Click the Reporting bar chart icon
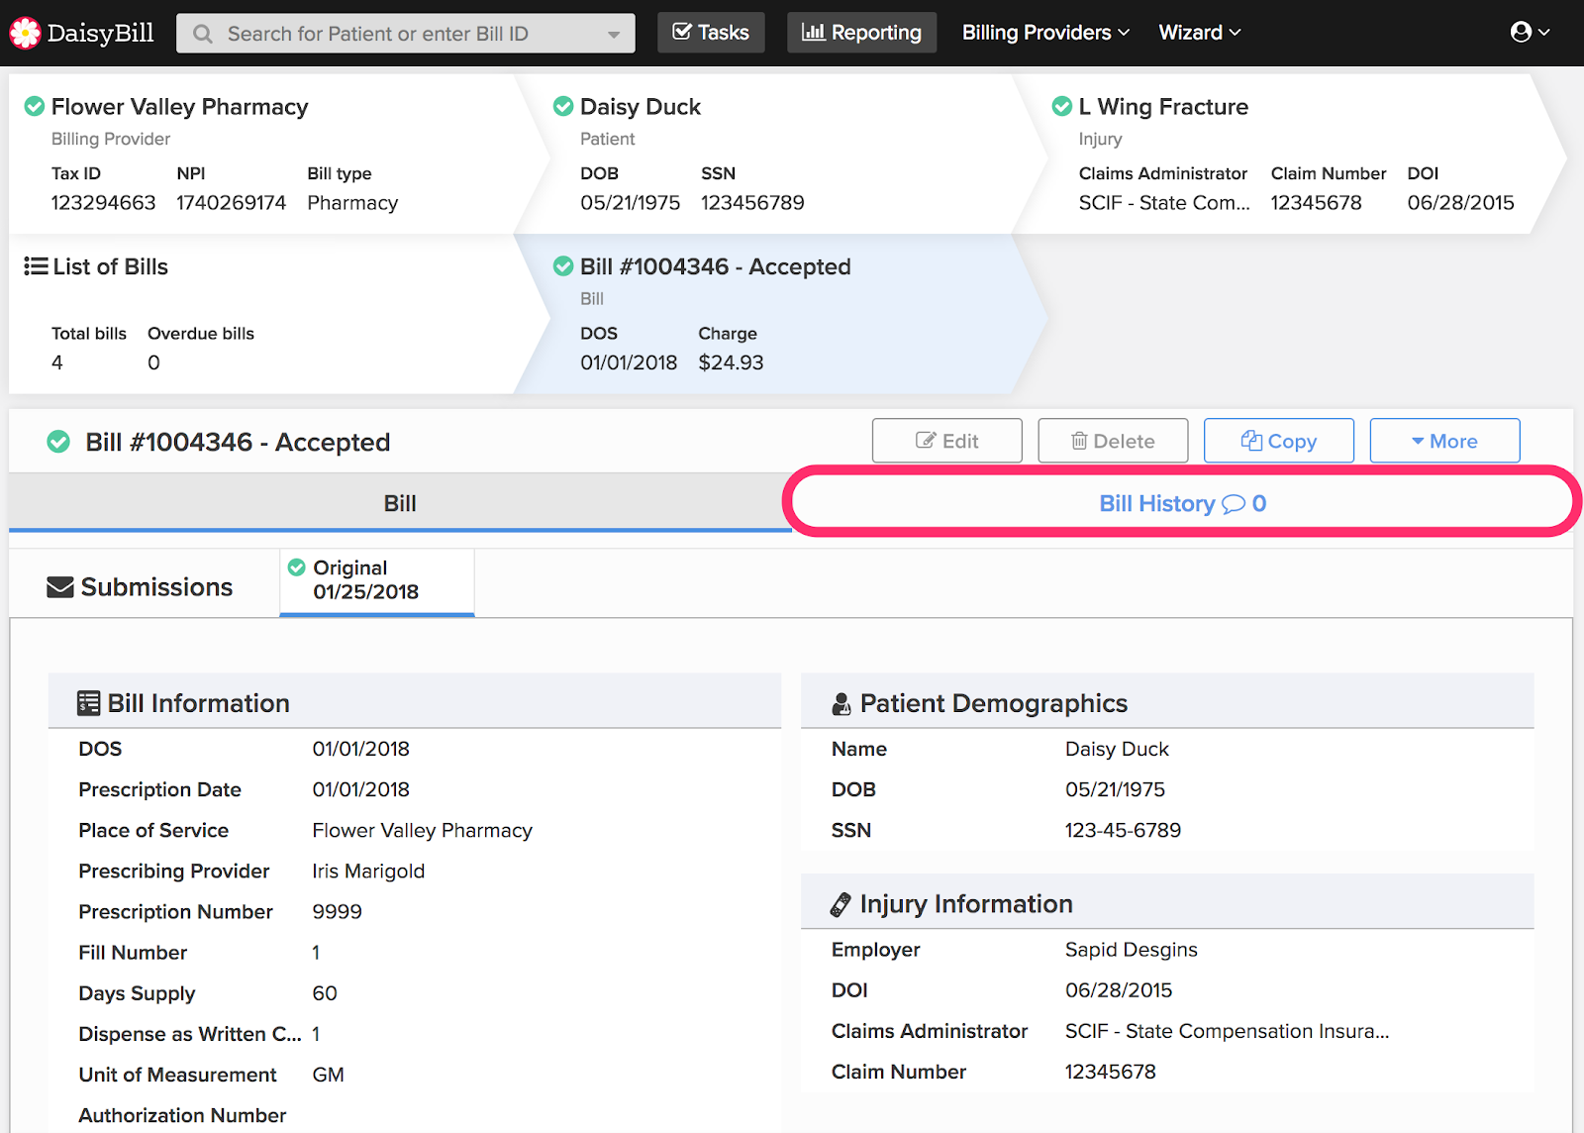 tap(813, 33)
